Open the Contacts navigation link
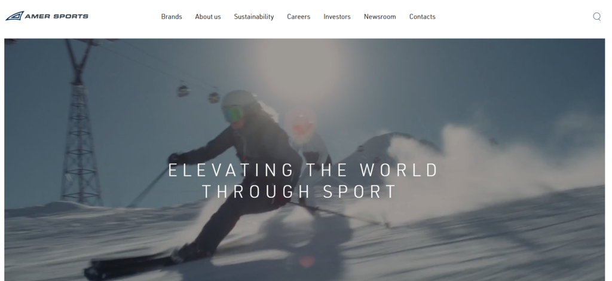This screenshot has width=612, height=281. (423, 17)
